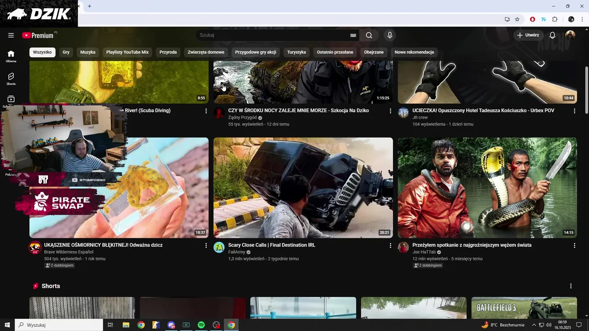This screenshot has width=589, height=331.
Task: Open Brave Wilderness Español channel avatar
Action: pos(35,247)
